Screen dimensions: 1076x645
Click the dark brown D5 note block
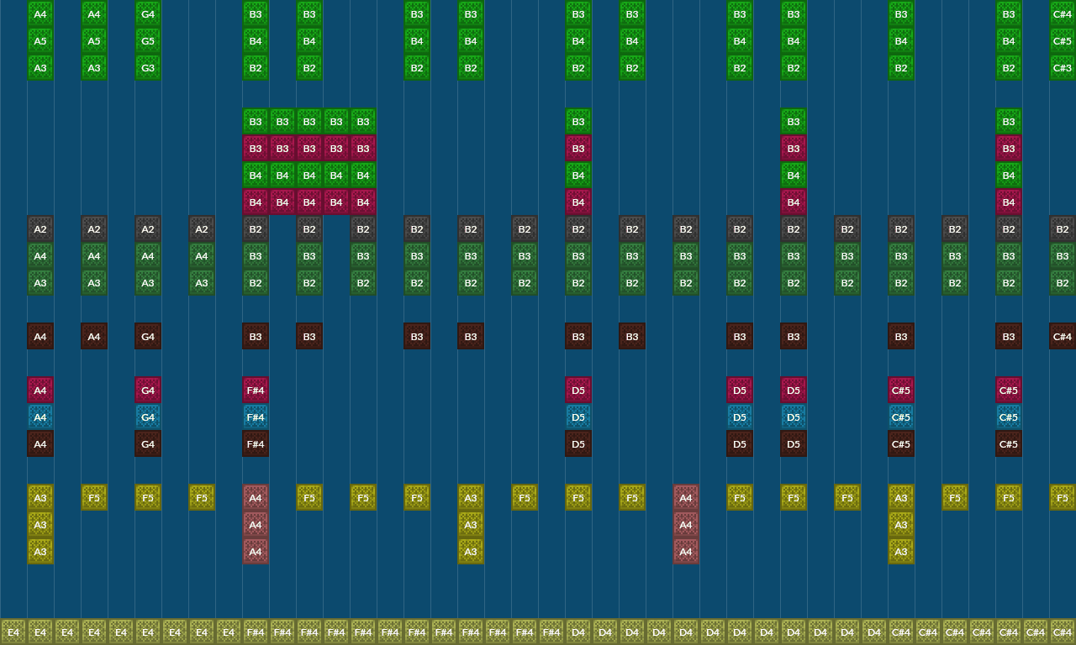click(578, 443)
